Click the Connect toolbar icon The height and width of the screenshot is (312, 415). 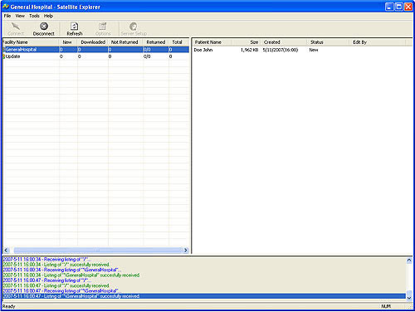(16, 29)
